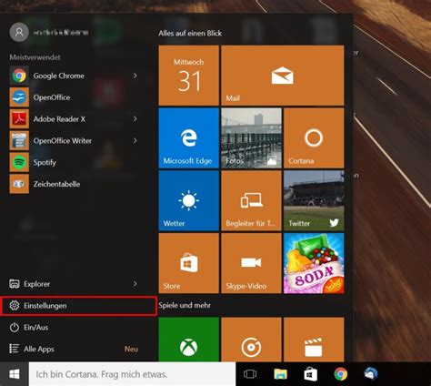Launch Microsoft Edge tile
431x386 pixels.
pos(188,138)
